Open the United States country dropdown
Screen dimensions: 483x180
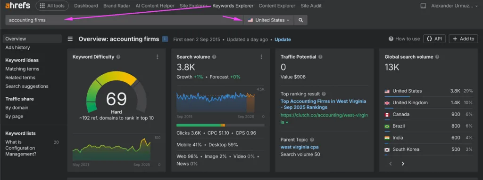[269, 20]
